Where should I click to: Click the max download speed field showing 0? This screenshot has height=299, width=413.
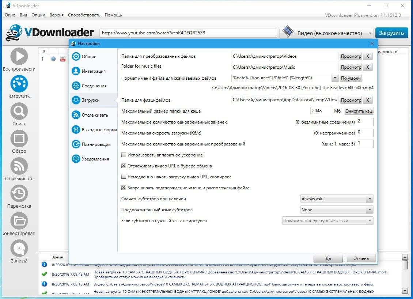click(365, 133)
